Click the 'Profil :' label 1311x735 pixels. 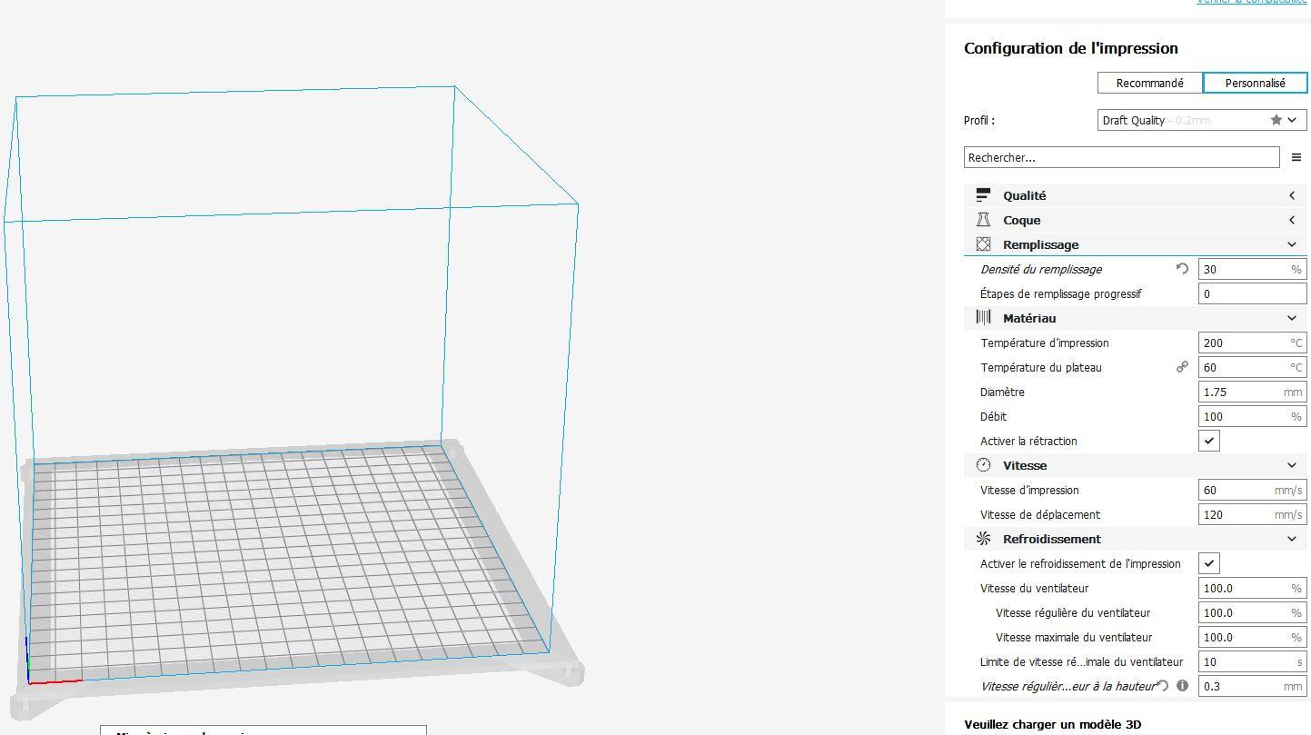pos(979,120)
